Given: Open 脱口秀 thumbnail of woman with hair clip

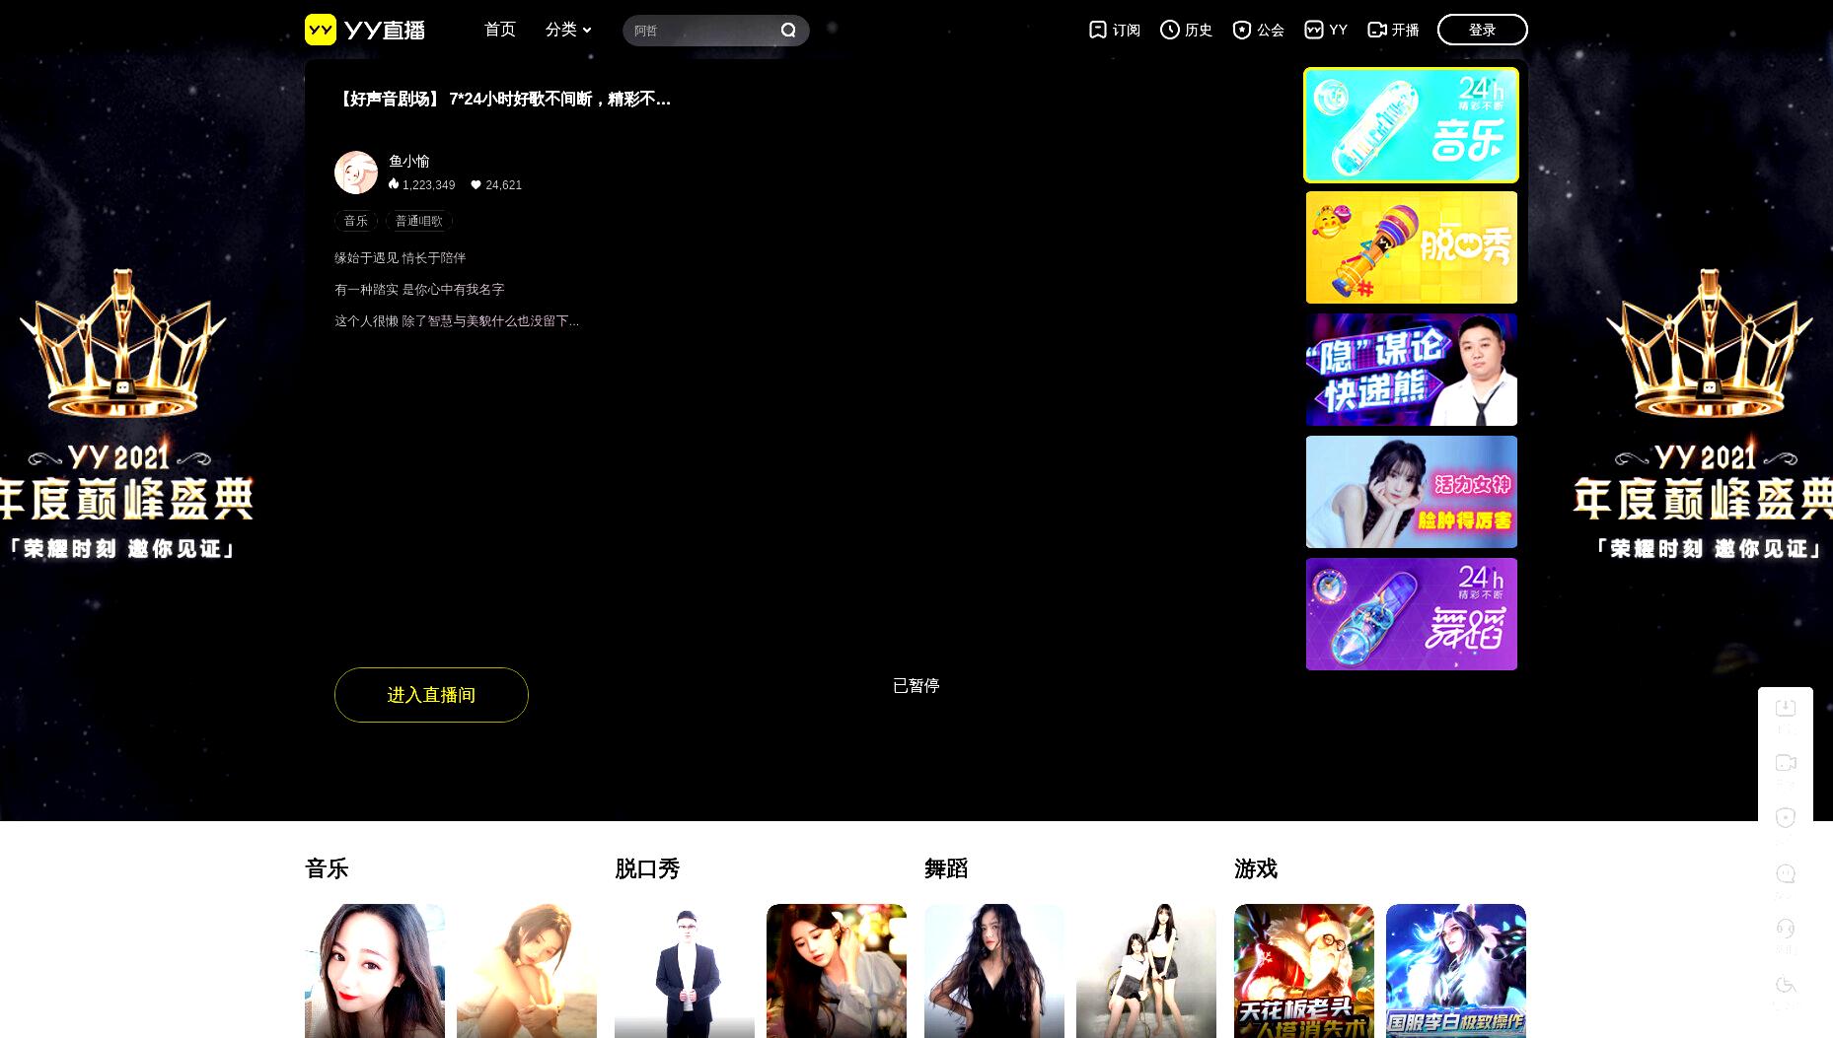Looking at the screenshot, I should [x=837, y=971].
